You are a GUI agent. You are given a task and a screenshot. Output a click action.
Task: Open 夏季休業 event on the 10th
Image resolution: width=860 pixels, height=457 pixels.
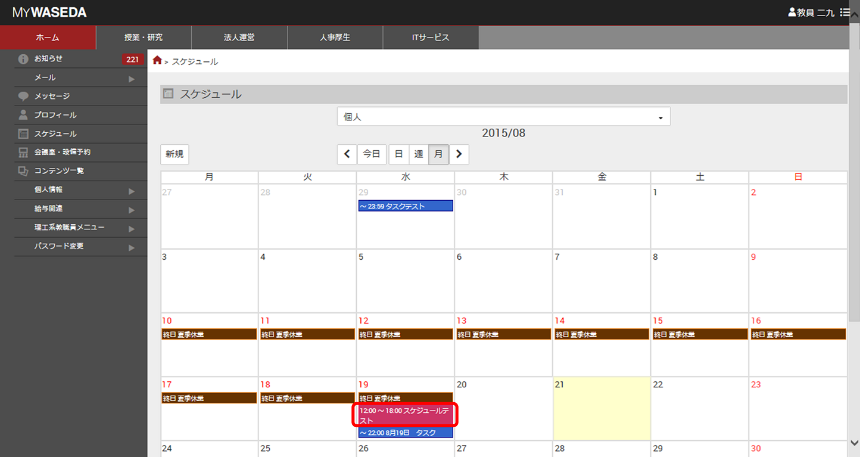coord(209,335)
